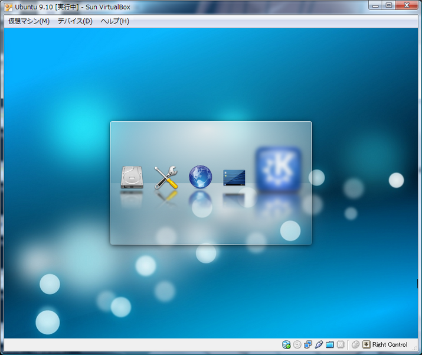This screenshot has height=355, width=422.
Task: Click the virtualization indicator status icon
Action: [x=341, y=344]
